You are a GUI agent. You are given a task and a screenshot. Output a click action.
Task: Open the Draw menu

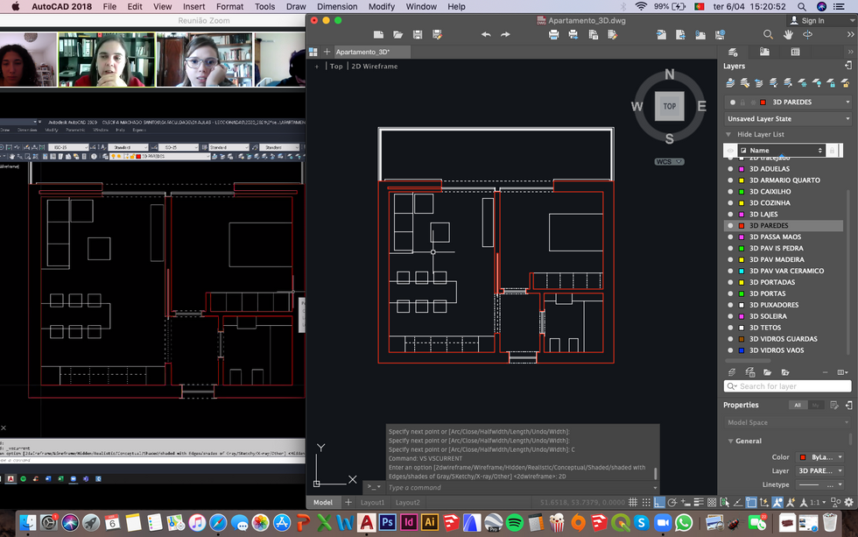296,6
